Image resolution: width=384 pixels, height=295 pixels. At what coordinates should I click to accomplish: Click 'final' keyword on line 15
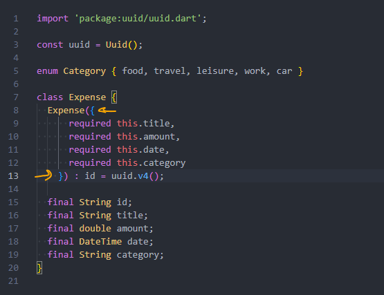(x=60, y=202)
